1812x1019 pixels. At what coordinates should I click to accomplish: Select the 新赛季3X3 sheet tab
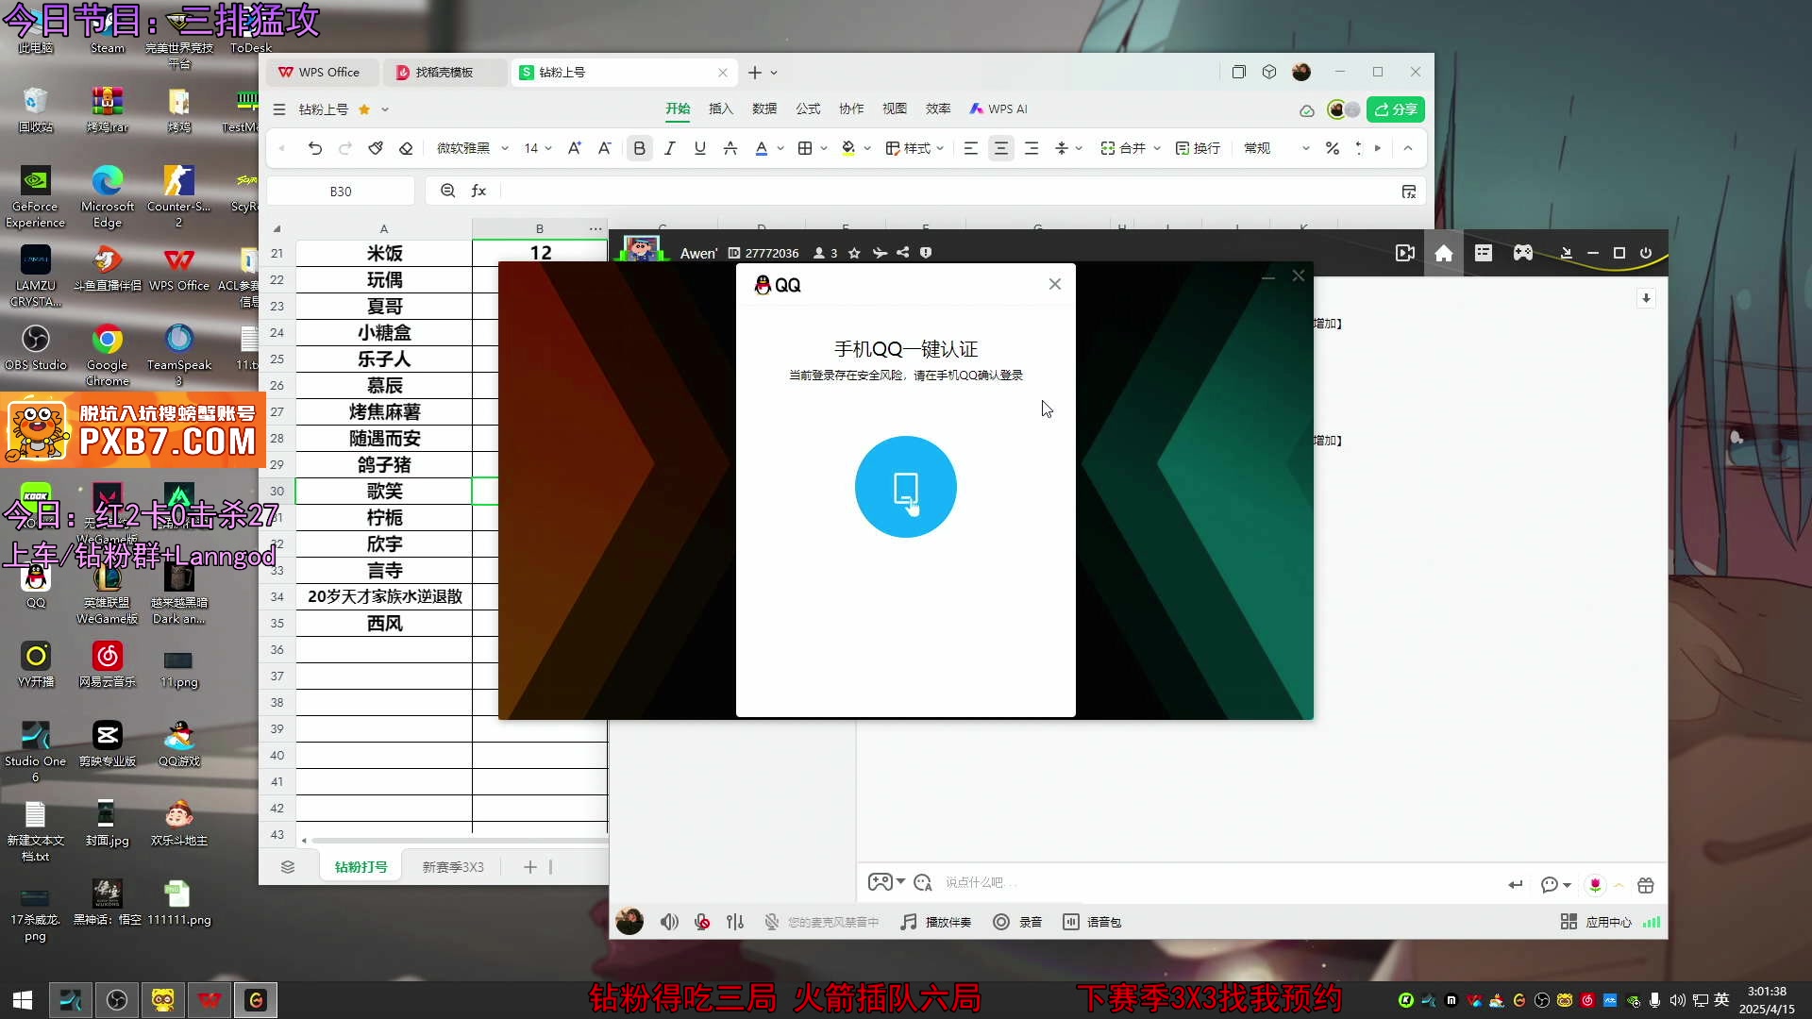pyautogui.click(x=452, y=866)
